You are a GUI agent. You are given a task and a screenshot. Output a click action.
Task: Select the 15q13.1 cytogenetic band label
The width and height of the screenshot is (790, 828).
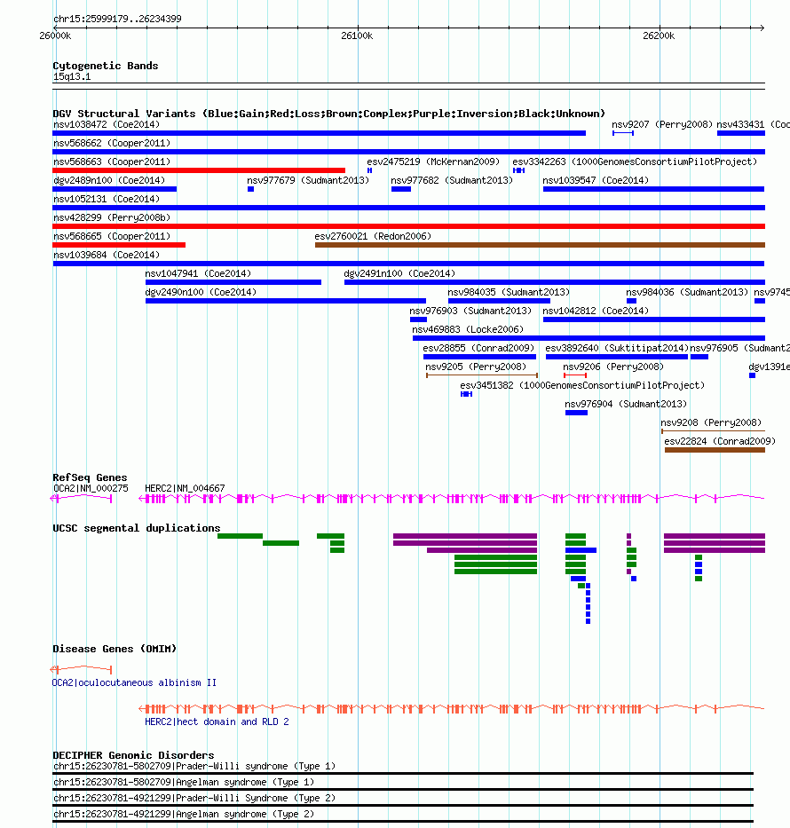[x=72, y=76]
